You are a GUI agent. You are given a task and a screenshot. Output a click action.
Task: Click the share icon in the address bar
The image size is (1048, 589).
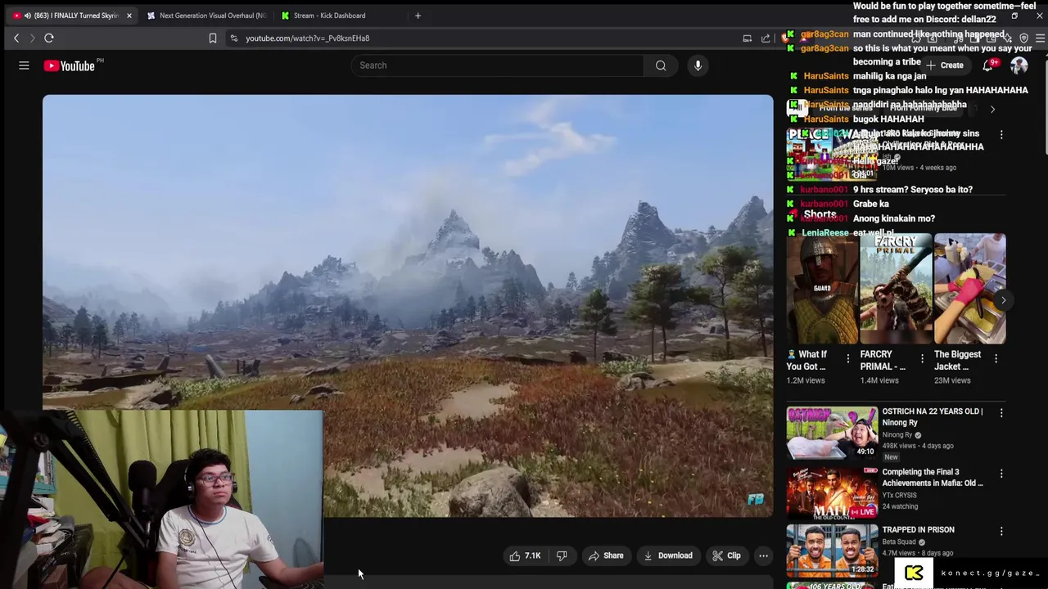766,38
